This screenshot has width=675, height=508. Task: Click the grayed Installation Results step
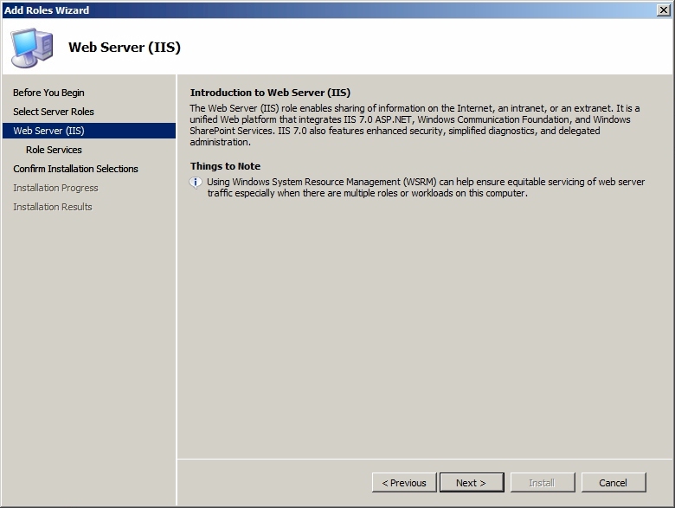click(53, 207)
